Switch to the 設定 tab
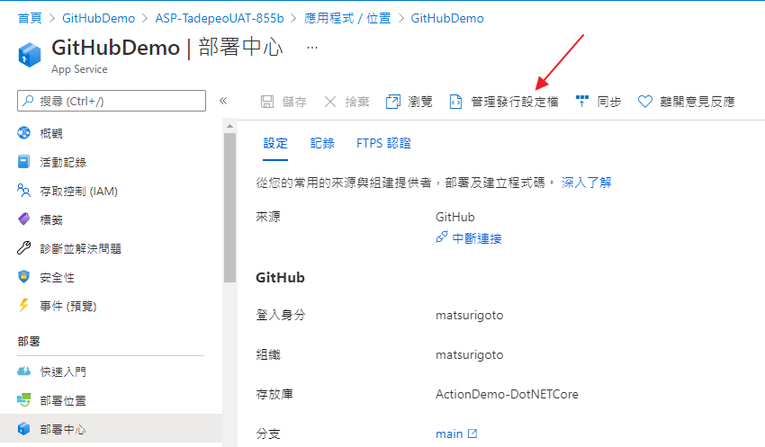 (275, 143)
